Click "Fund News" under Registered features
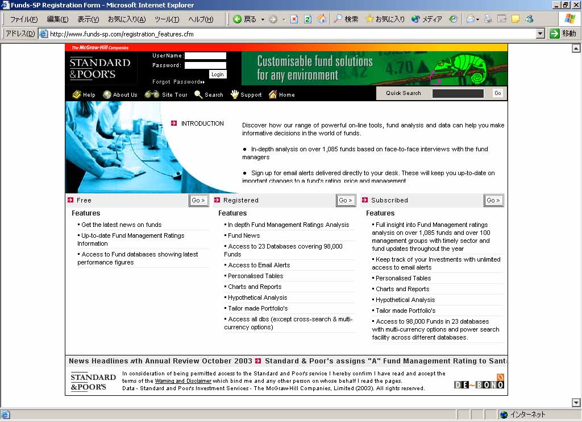The image size is (582, 422). pyautogui.click(x=244, y=235)
